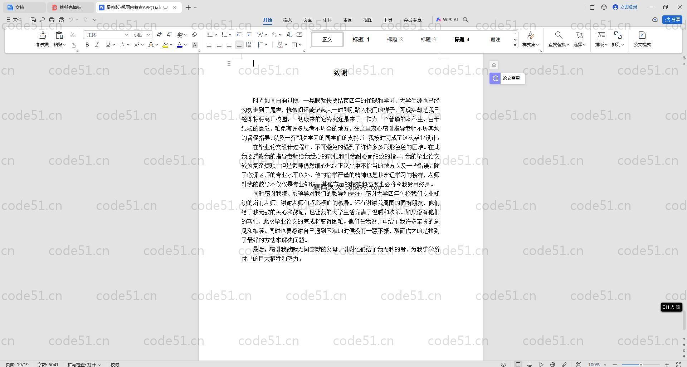
Task: Set center alignment
Action: point(219,45)
